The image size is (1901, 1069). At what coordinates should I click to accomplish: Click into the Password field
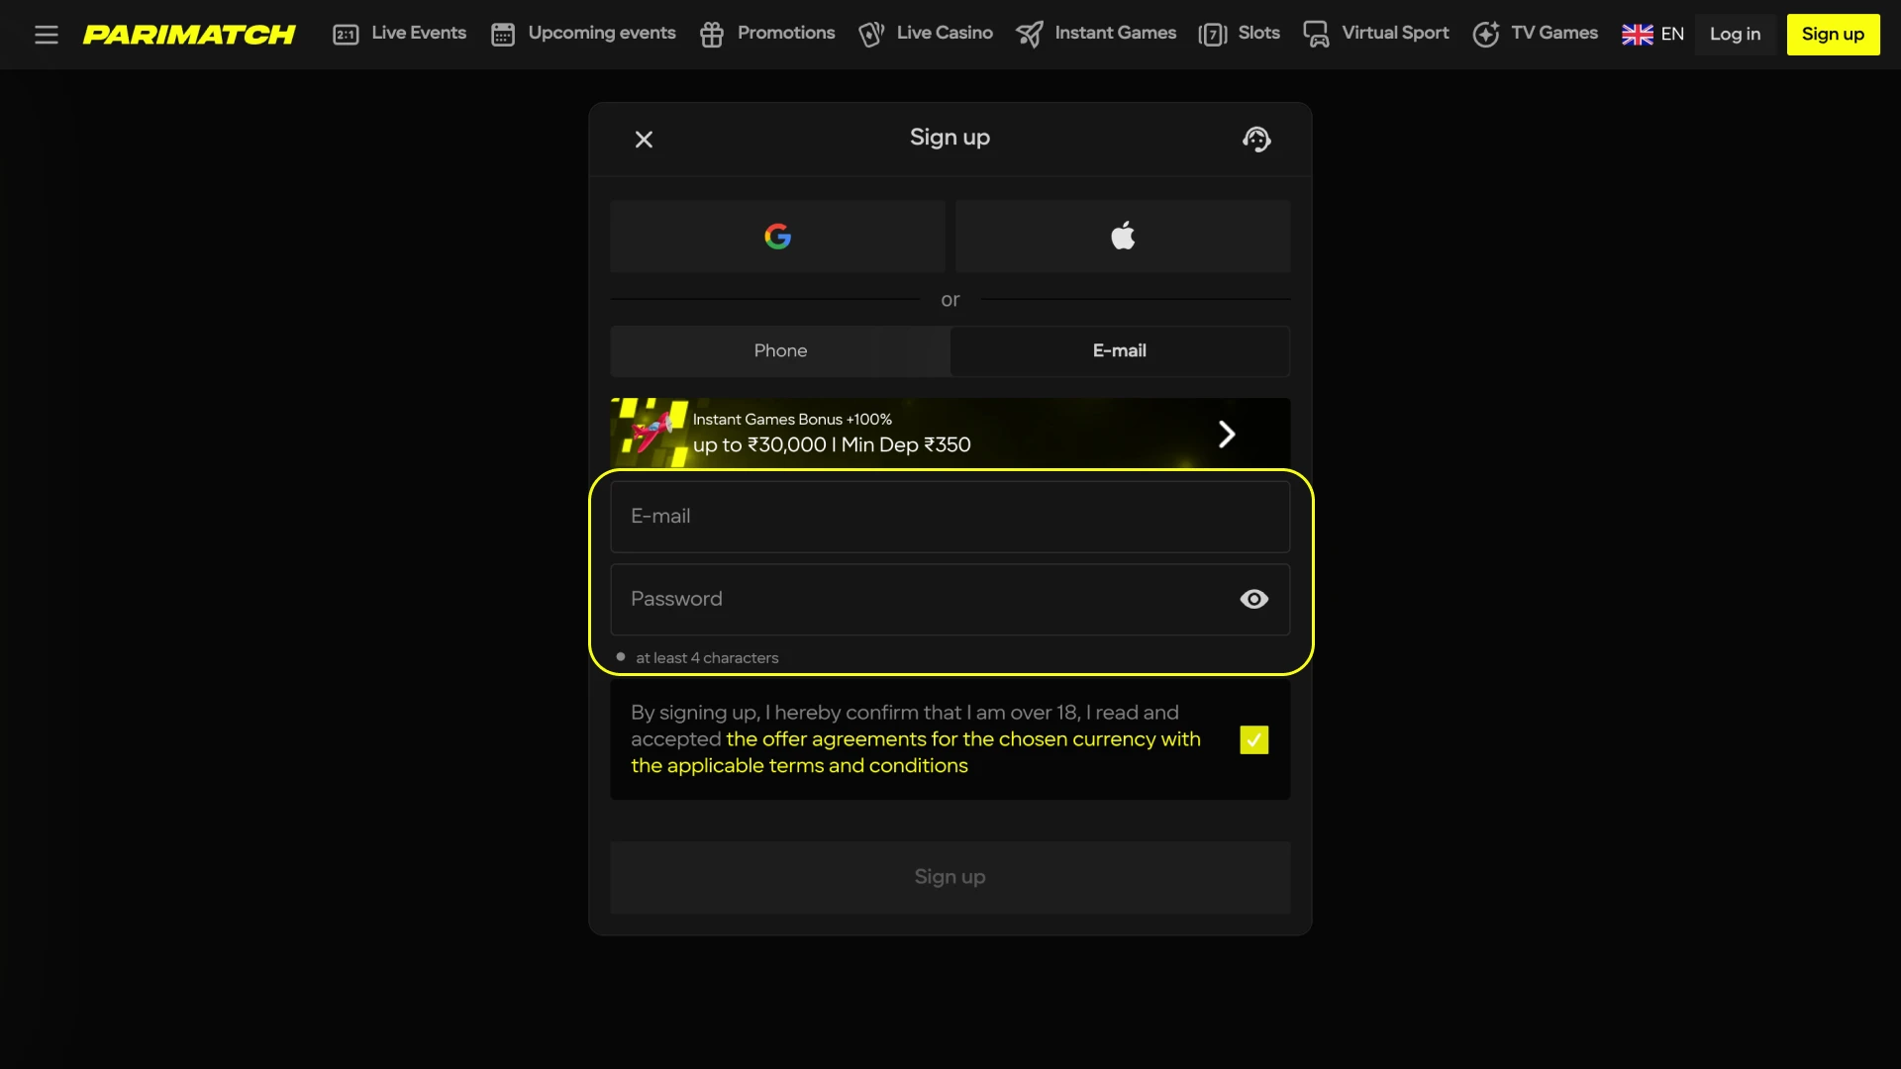pos(921,600)
